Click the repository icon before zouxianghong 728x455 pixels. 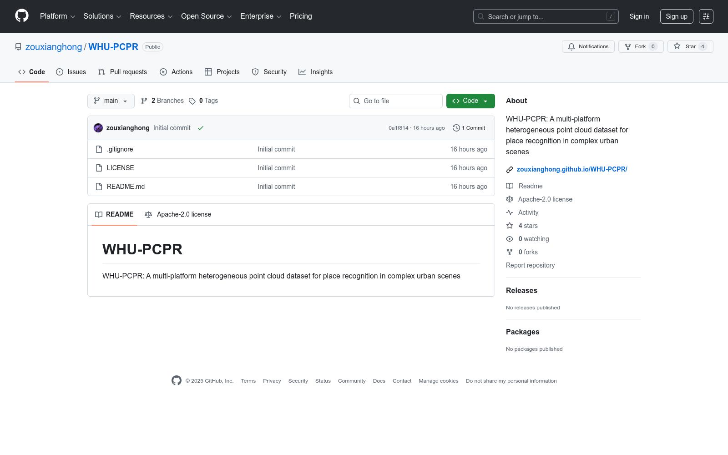coord(18,47)
